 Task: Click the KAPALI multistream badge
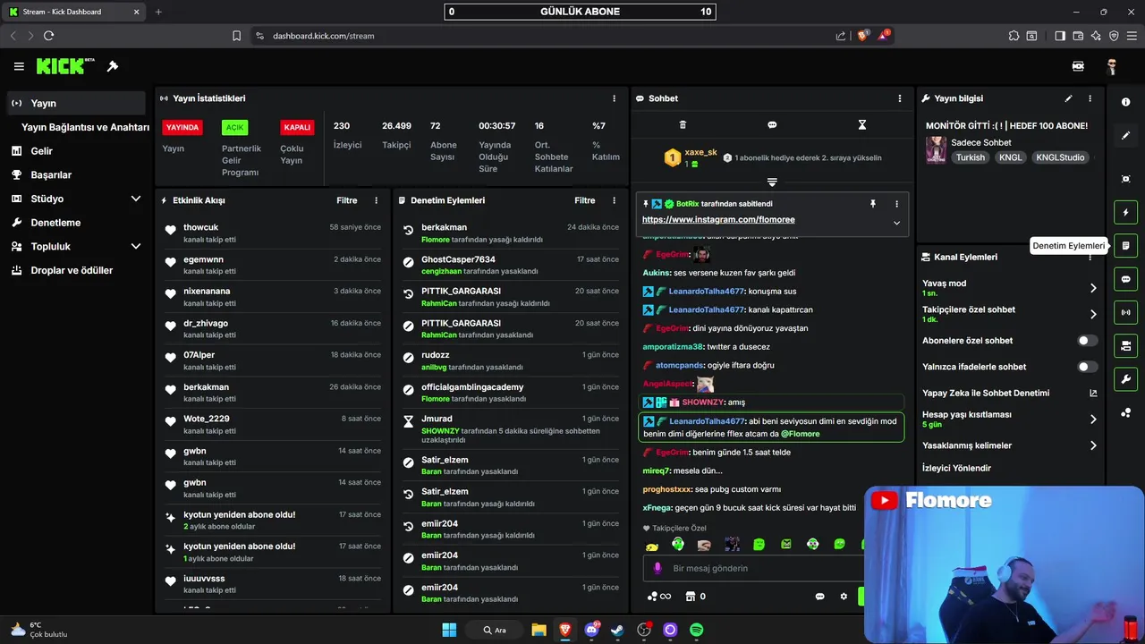(297, 127)
